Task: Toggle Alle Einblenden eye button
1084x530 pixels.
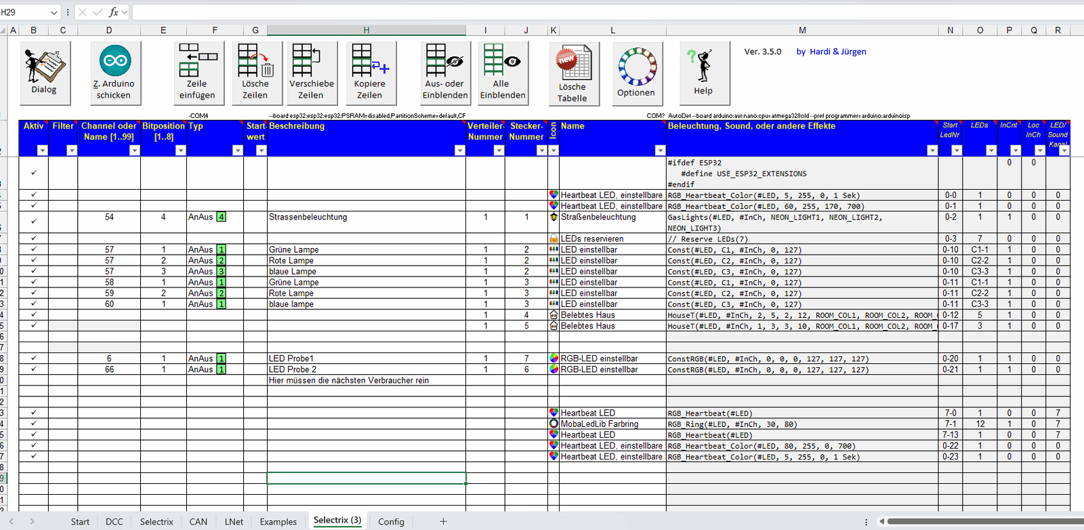Action: pyautogui.click(x=503, y=73)
